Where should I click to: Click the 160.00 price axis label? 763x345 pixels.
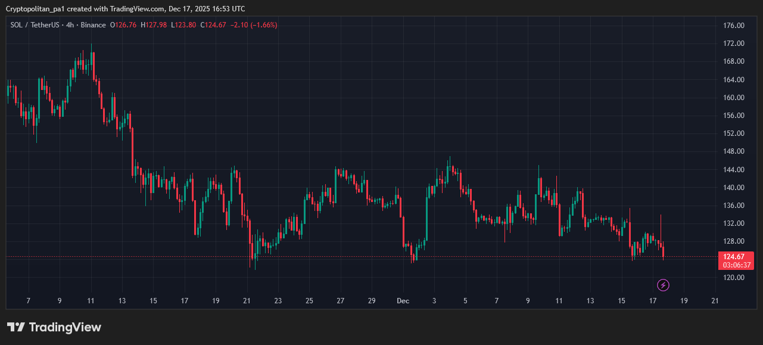pyautogui.click(x=733, y=98)
